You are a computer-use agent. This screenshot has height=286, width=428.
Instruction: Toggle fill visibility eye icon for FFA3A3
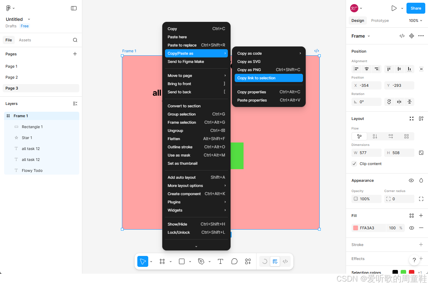412,228
